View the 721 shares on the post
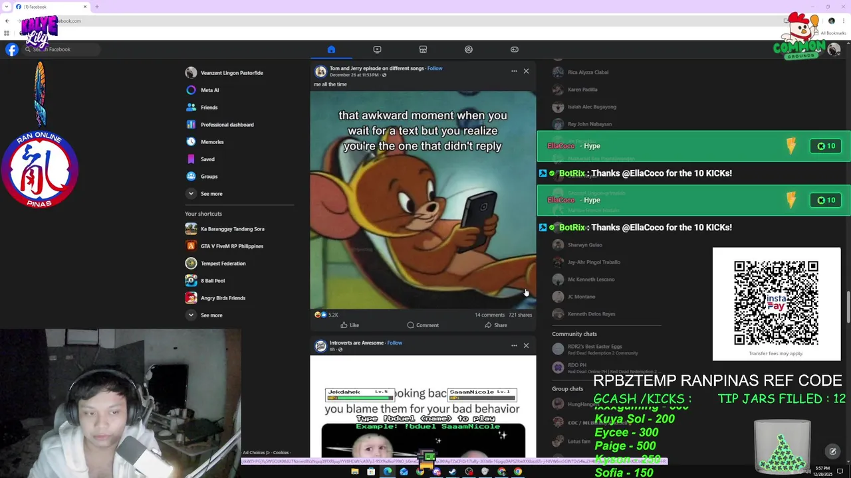Image resolution: width=851 pixels, height=478 pixels. point(520,315)
